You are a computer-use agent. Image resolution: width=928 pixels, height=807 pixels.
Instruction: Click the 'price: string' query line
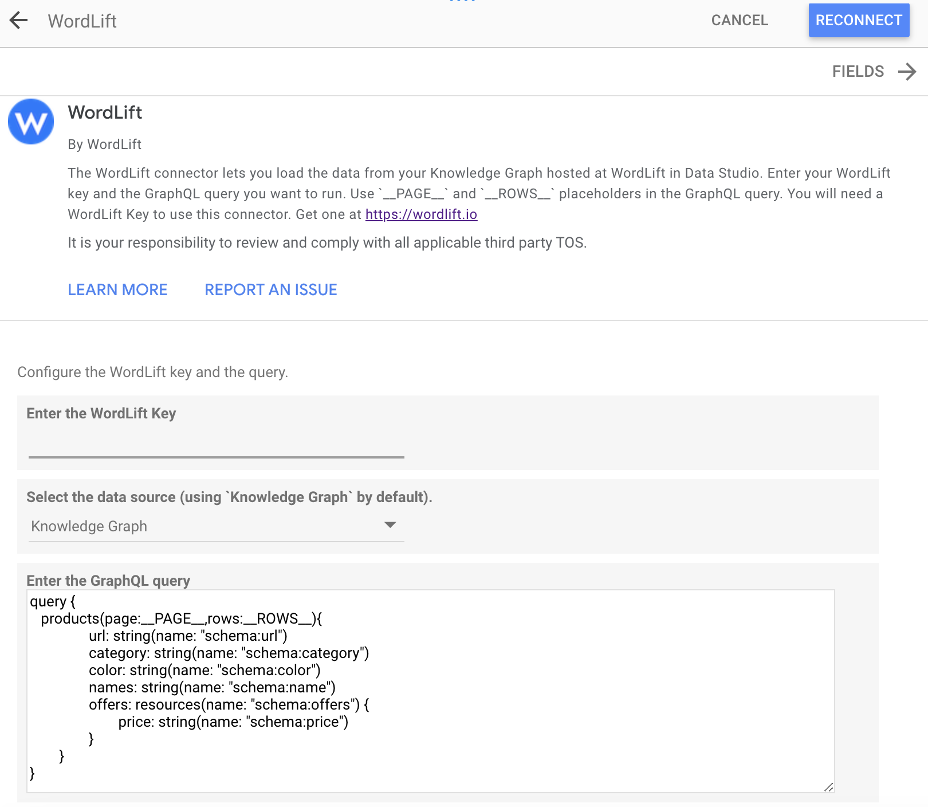[233, 722]
